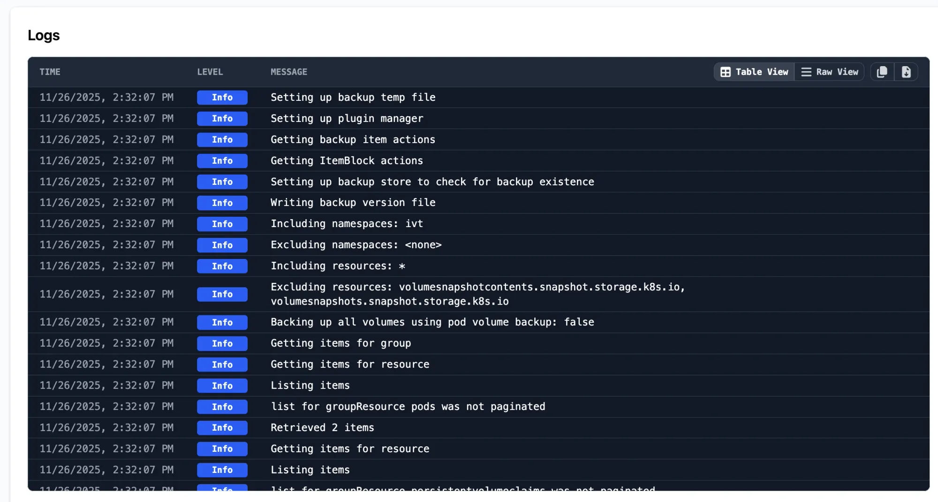The width and height of the screenshot is (938, 502).
Task: Click the lines icon beside Raw View
Action: pos(806,72)
